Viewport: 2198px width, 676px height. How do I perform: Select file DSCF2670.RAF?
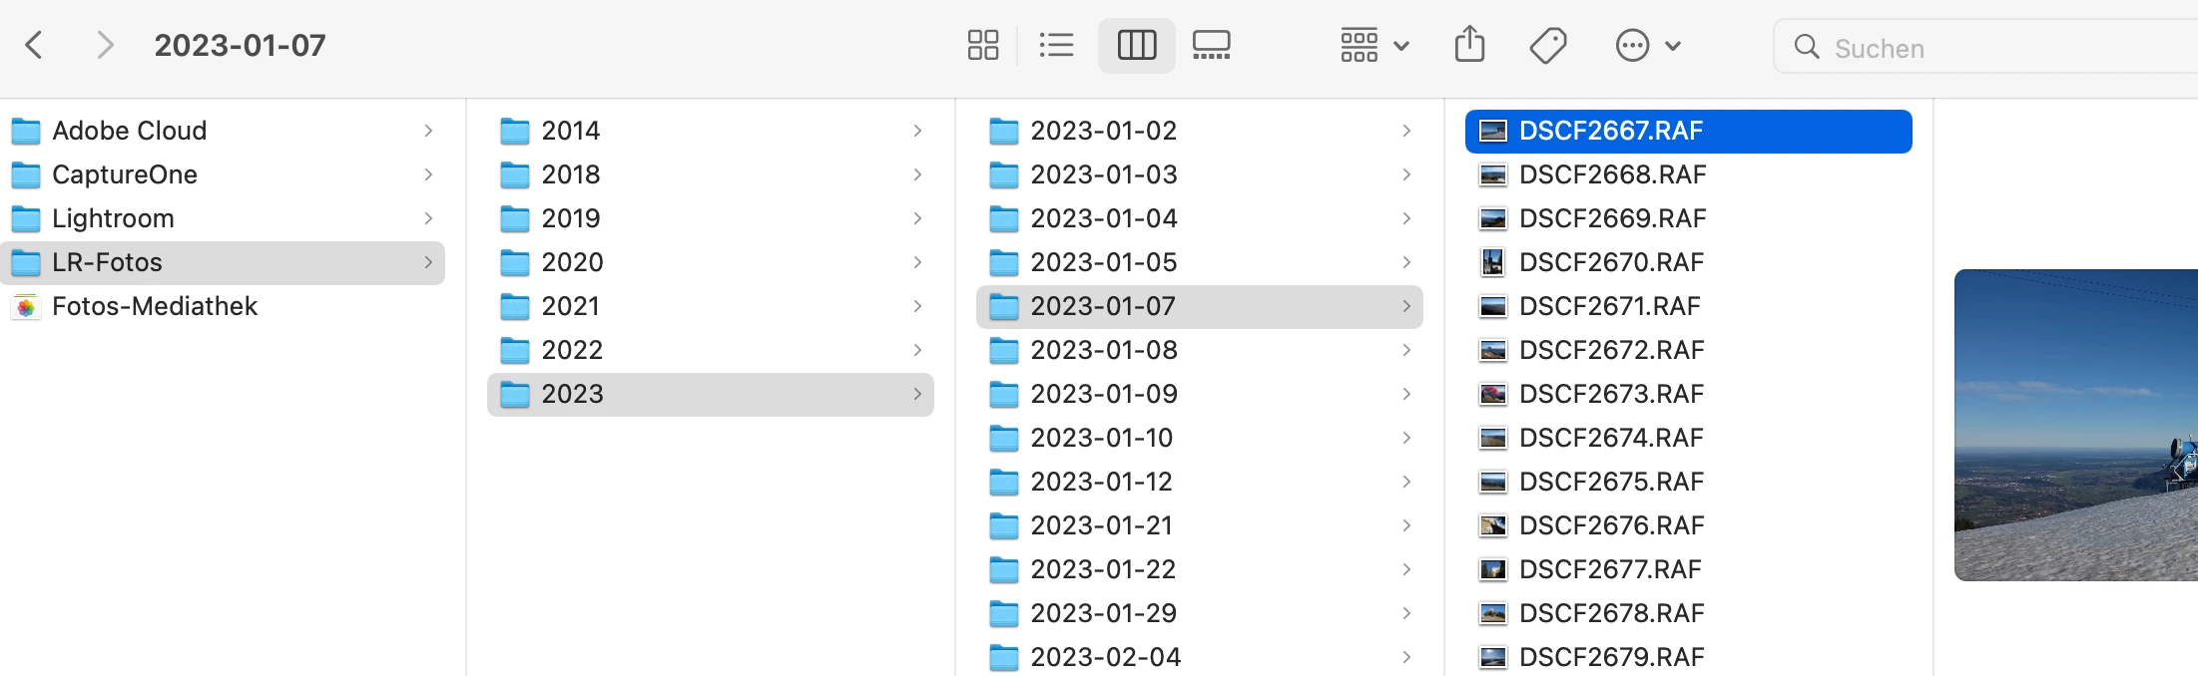(1688, 262)
